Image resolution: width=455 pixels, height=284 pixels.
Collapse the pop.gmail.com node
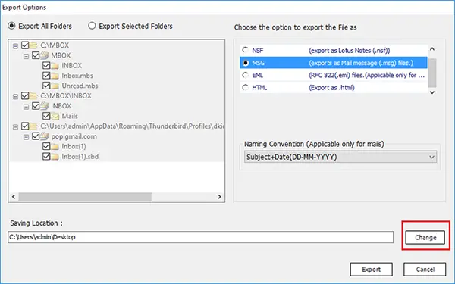point(26,137)
